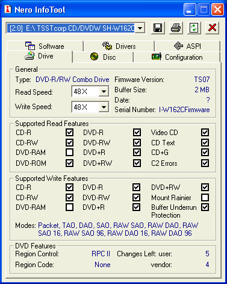Screen dimensions: 227x284
Task: Open the ASPI tab
Action: coord(187,46)
